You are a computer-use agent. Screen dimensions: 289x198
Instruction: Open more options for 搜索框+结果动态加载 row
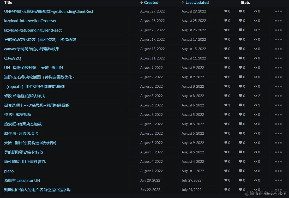click(278, 124)
